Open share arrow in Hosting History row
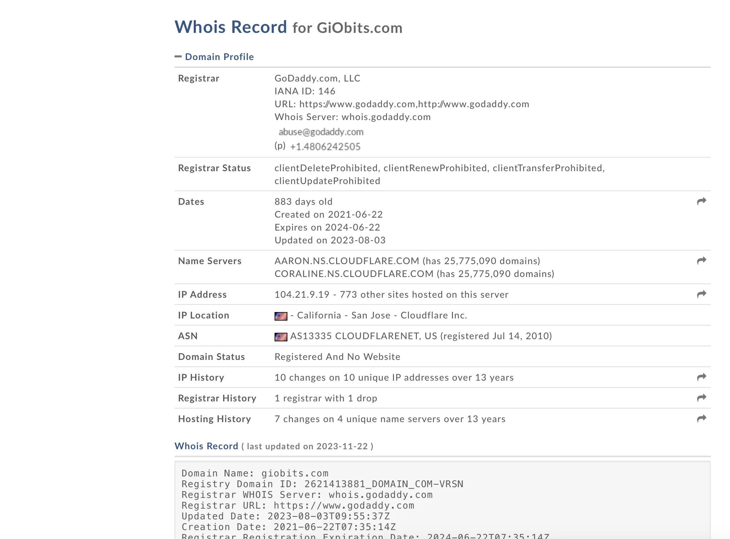The width and height of the screenshot is (730, 539). 702,419
